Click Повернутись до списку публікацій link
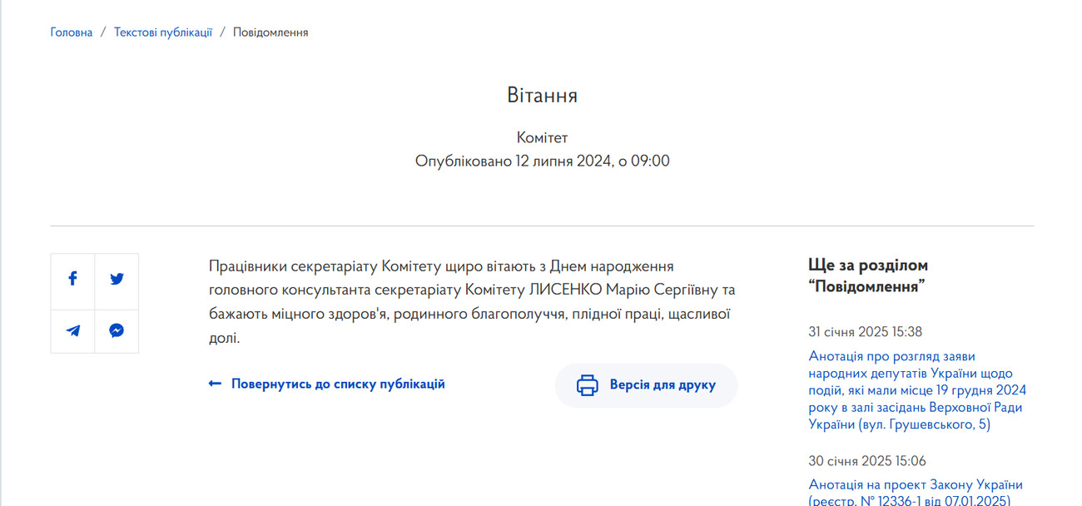 (x=338, y=384)
